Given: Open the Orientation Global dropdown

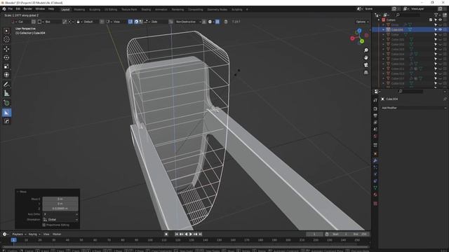Looking at the screenshot, I should (60, 219).
